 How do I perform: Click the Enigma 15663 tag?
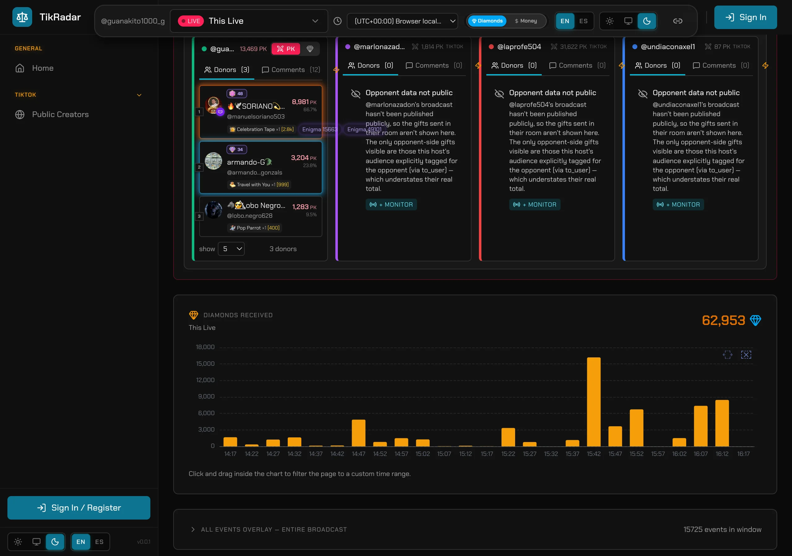click(320, 129)
